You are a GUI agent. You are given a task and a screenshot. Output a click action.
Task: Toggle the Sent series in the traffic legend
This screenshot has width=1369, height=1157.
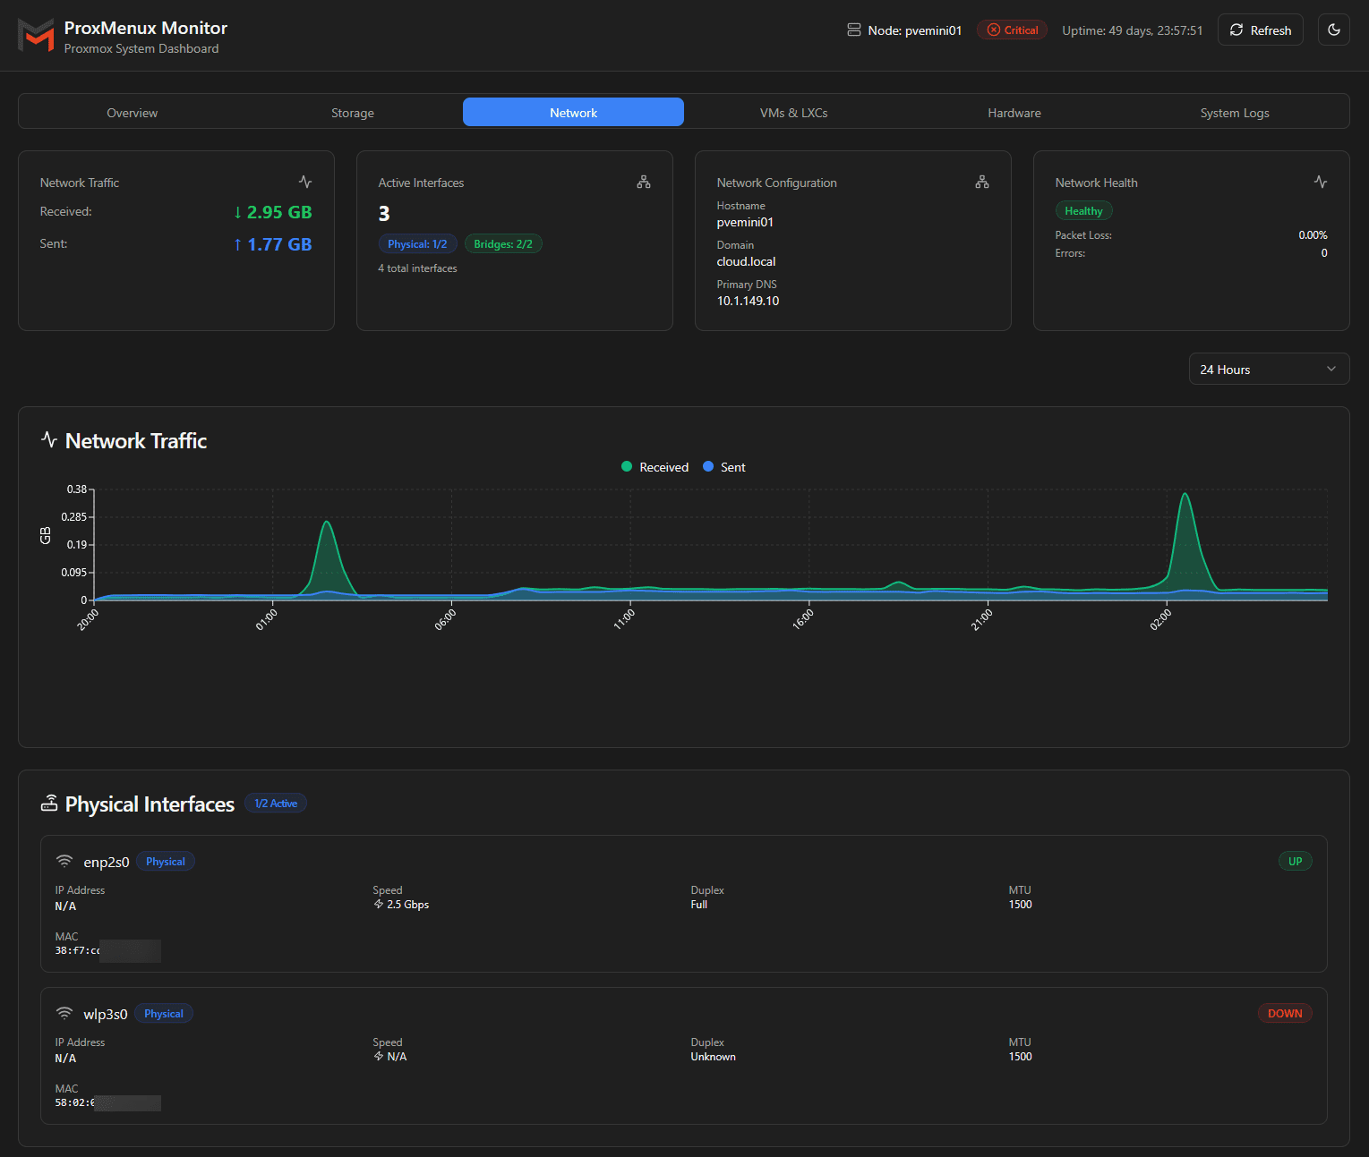(x=723, y=466)
